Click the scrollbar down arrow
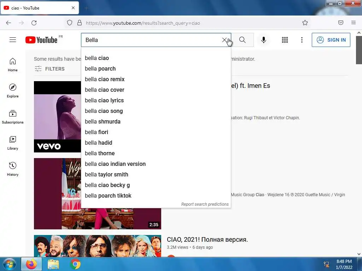362x271 pixels. coord(359,254)
